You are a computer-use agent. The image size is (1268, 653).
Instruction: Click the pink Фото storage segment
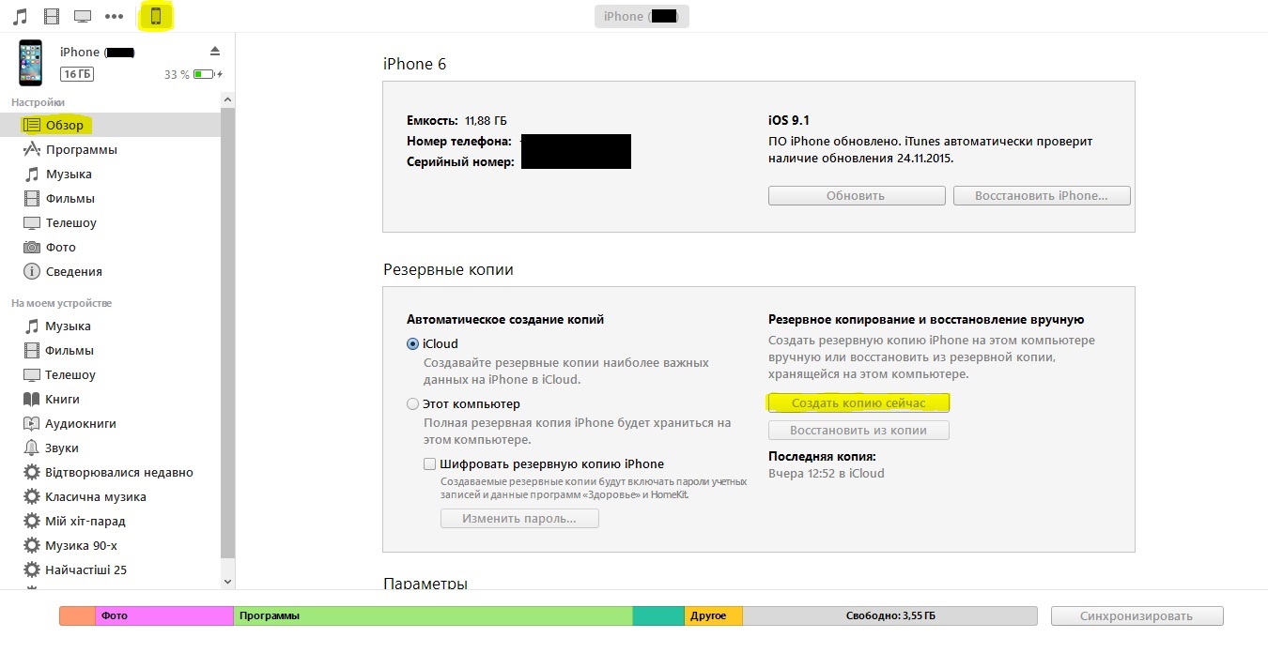point(164,615)
